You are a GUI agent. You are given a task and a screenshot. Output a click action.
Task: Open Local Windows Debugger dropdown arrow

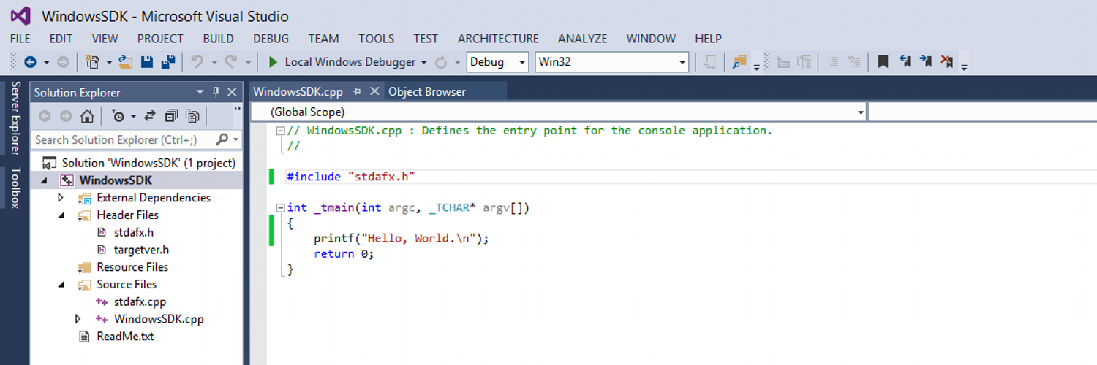(424, 62)
